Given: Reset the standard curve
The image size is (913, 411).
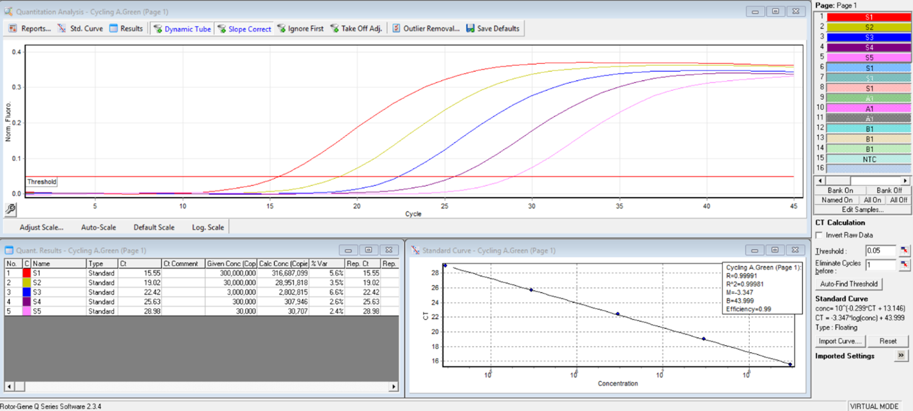Looking at the screenshot, I should coord(888,341).
